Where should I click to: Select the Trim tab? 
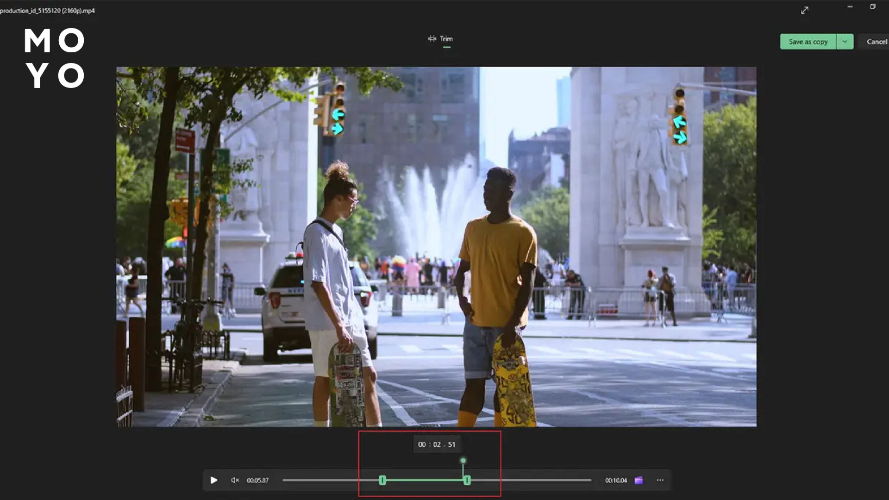446,39
